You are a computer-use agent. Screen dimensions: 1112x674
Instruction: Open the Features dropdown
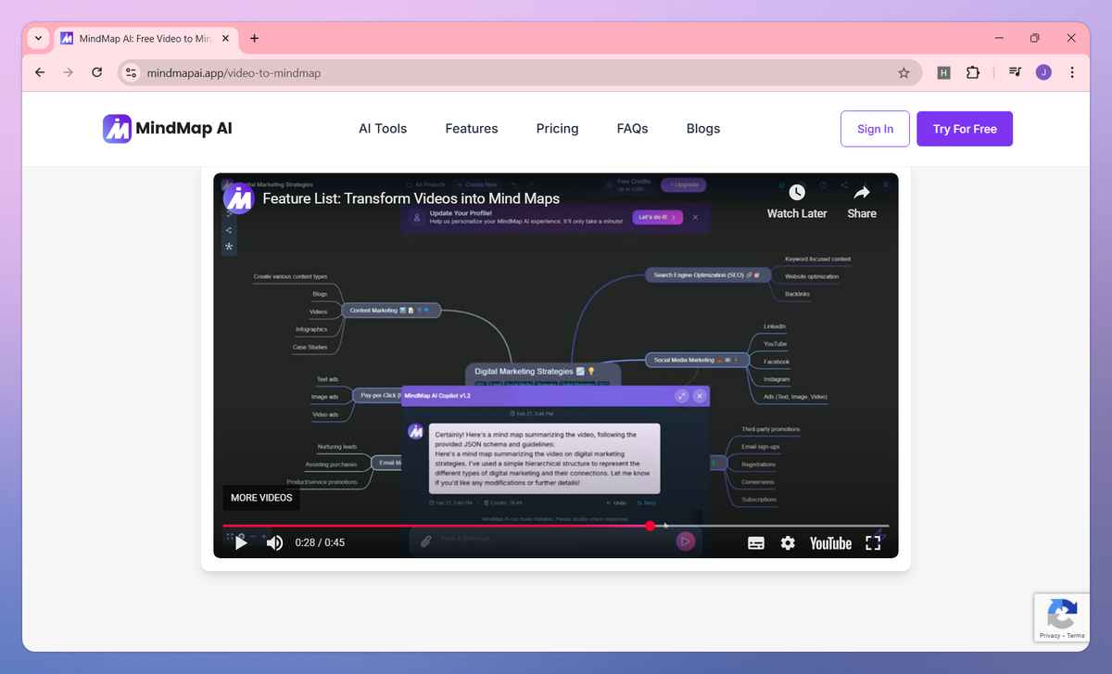click(x=471, y=128)
